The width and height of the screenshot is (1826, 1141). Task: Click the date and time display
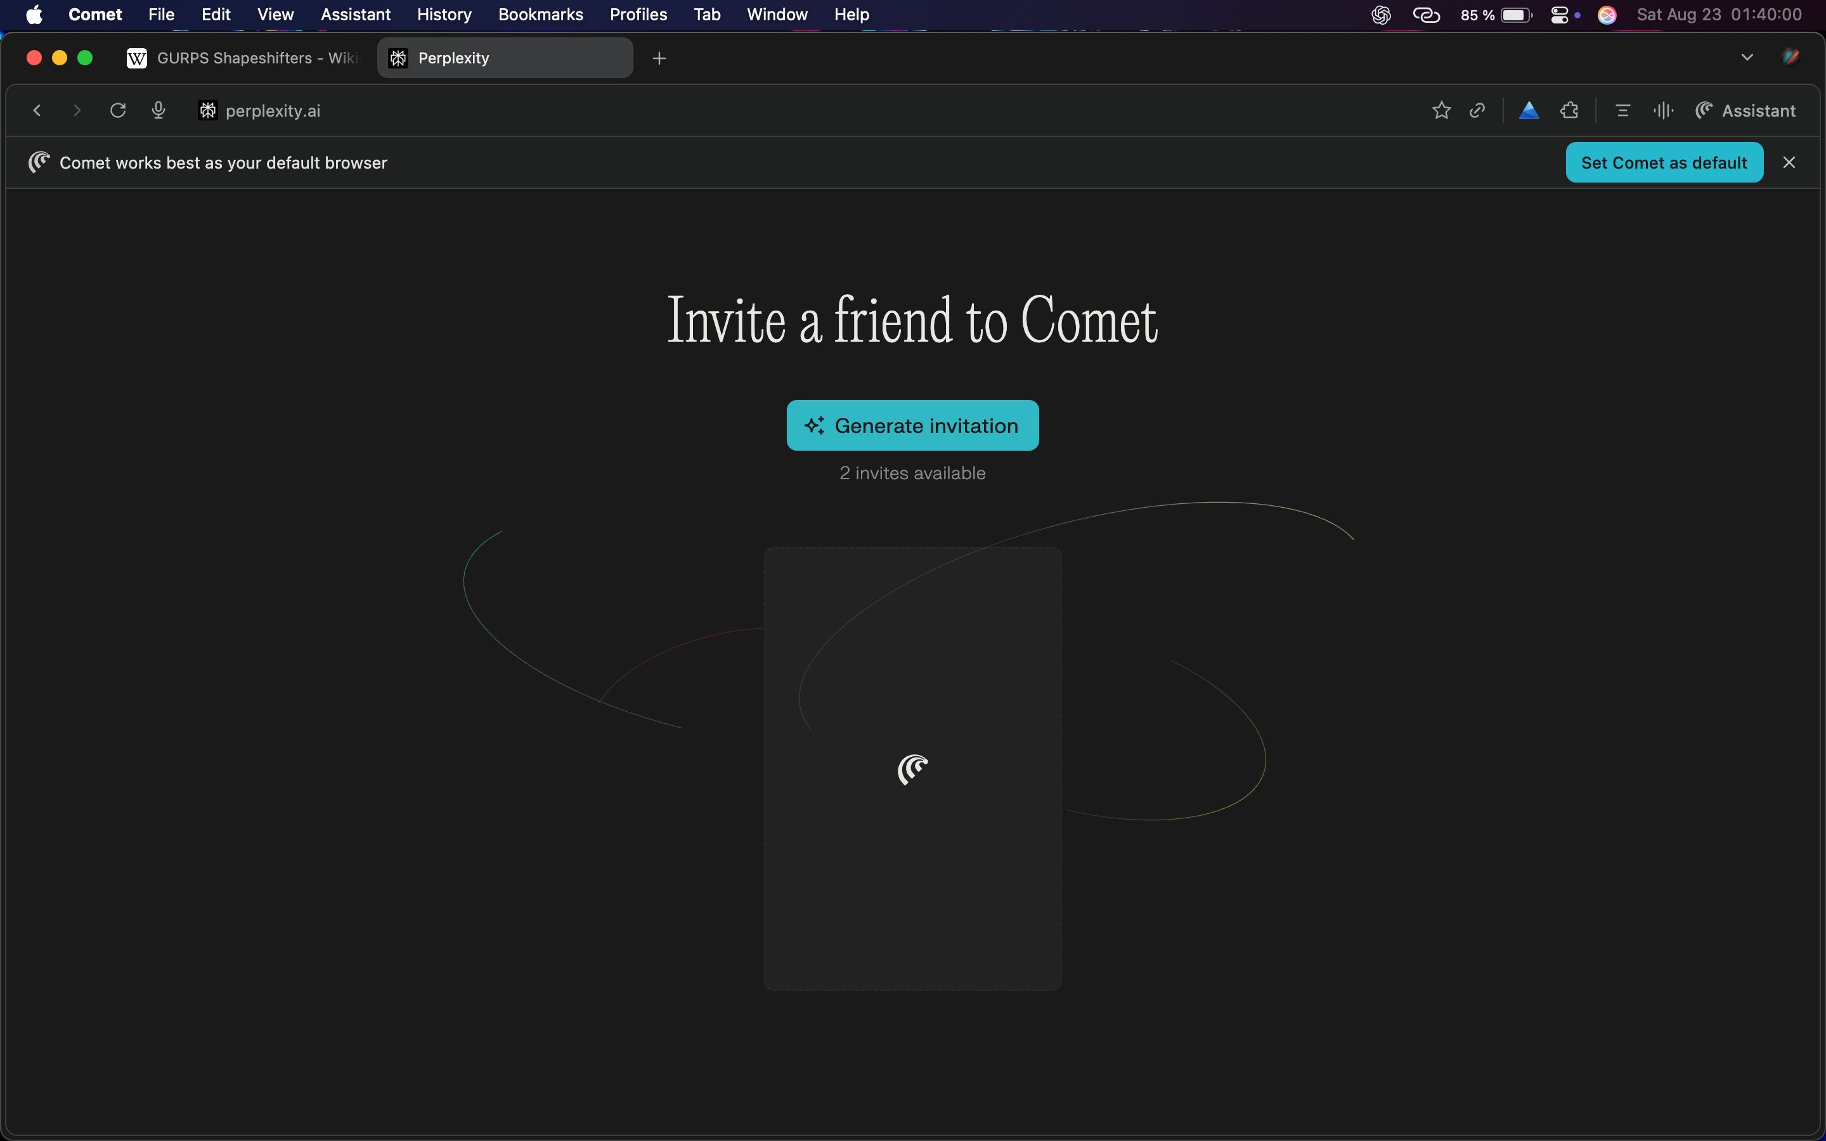tap(1719, 15)
